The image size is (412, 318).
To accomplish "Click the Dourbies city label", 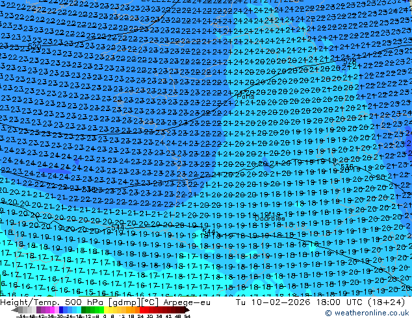I will tap(270, 218).
